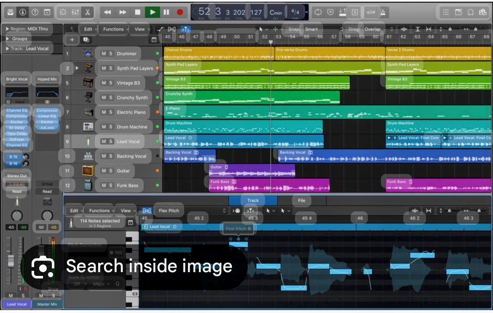The width and height of the screenshot is (493, 313).
Task: Open the Editors scissors icon
Action: (87, 12)
